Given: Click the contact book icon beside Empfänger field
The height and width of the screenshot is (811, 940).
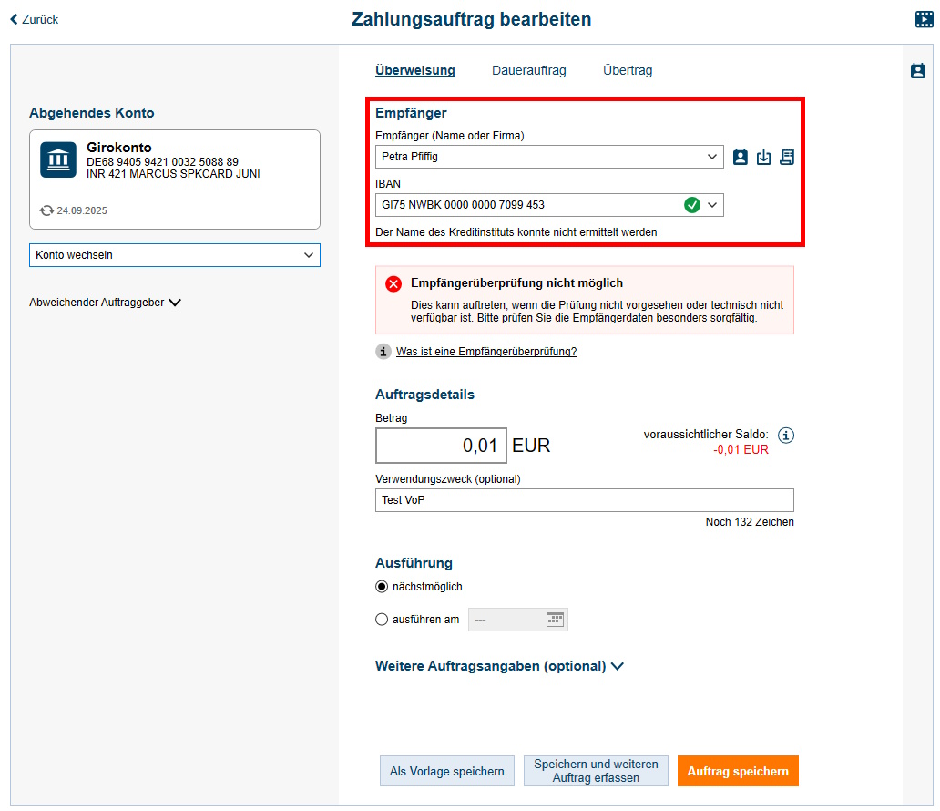Looking at the screenshot, I should pyautogui.click(x=741, y=157).
